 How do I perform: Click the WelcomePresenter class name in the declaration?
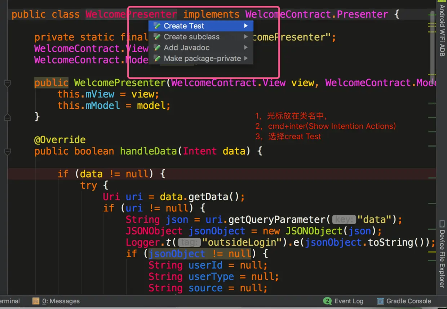(131, 14)
